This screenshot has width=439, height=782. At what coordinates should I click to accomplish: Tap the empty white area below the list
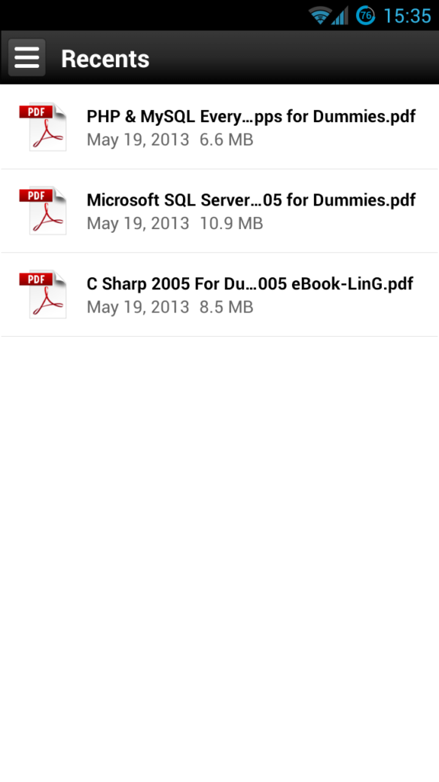(x=219, y=558)
